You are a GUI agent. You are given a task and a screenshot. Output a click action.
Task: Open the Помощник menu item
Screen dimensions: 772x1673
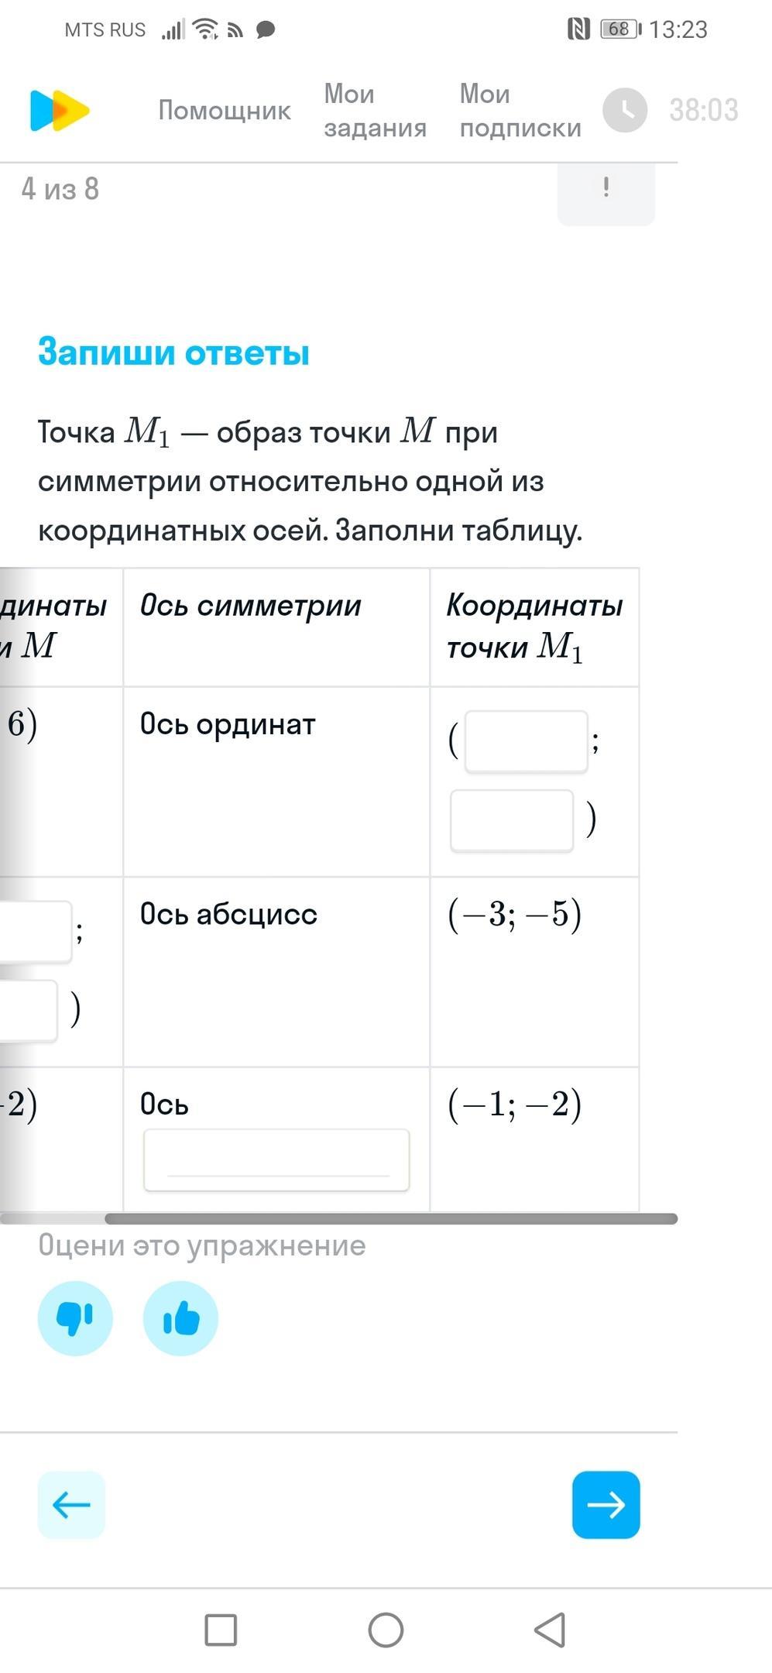[x=224, y=111]
